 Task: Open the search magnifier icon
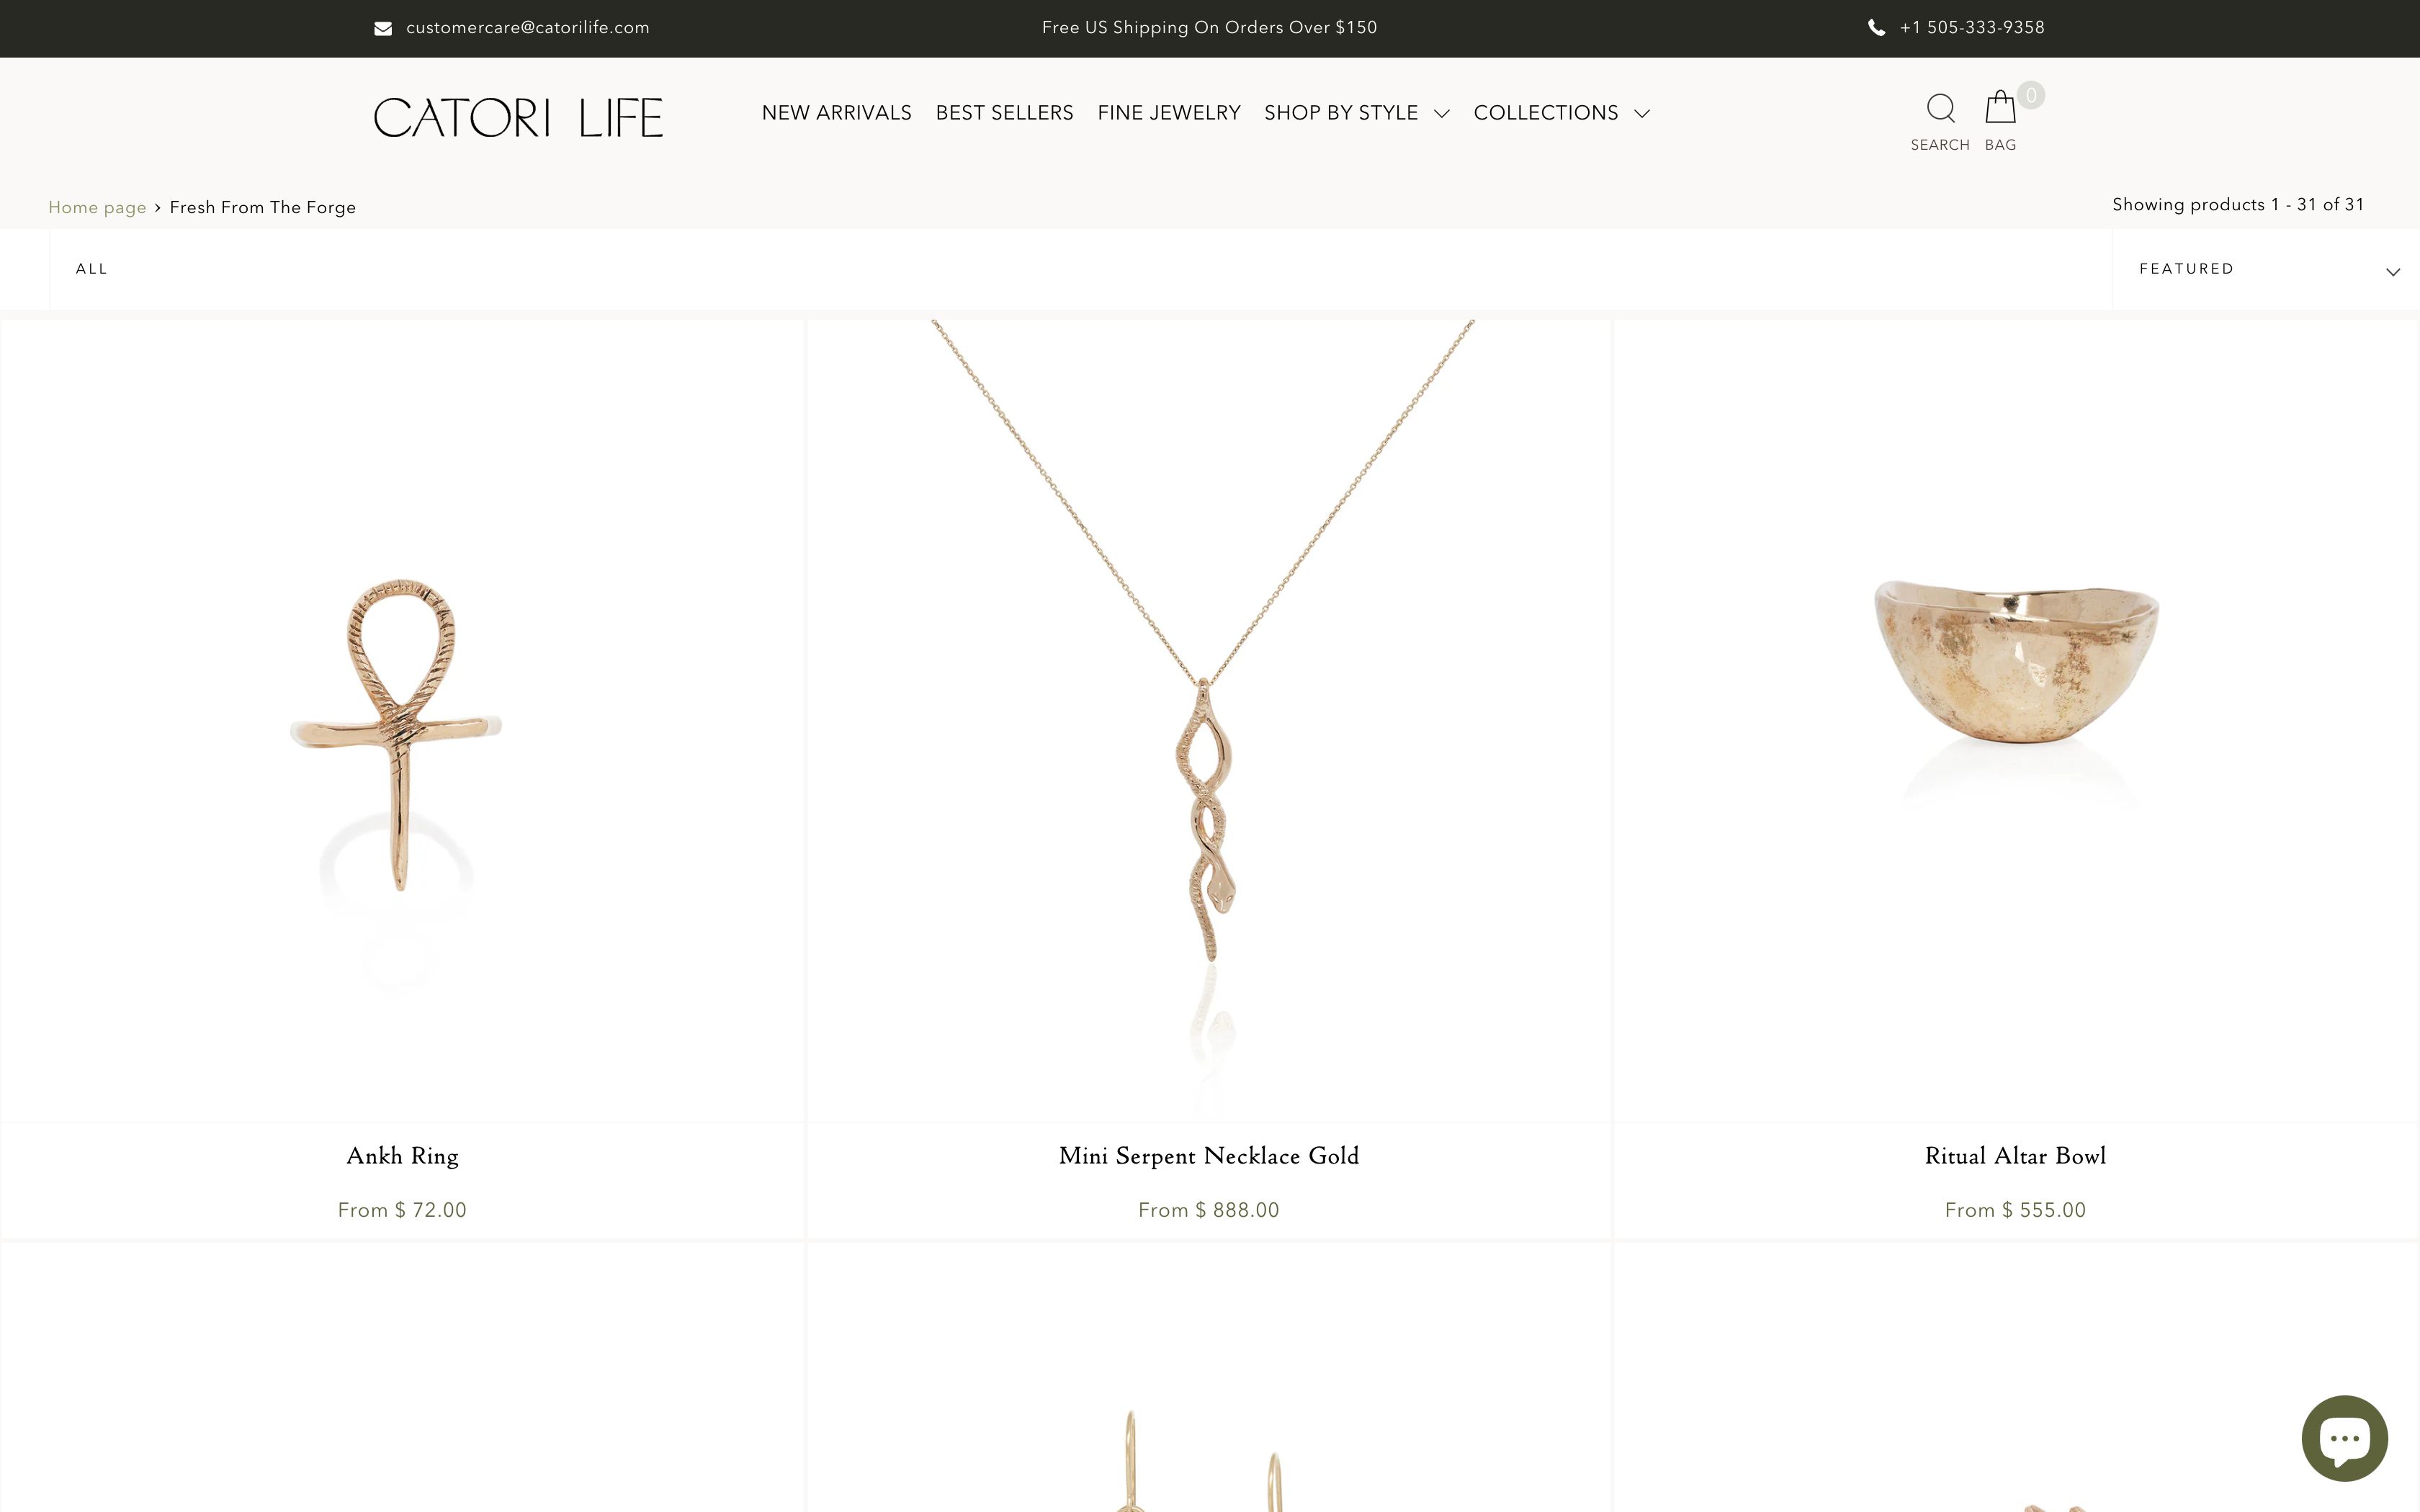1940,108
